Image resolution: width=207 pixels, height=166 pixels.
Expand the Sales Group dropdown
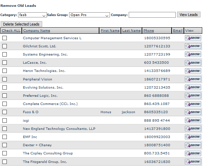point(89,15)
